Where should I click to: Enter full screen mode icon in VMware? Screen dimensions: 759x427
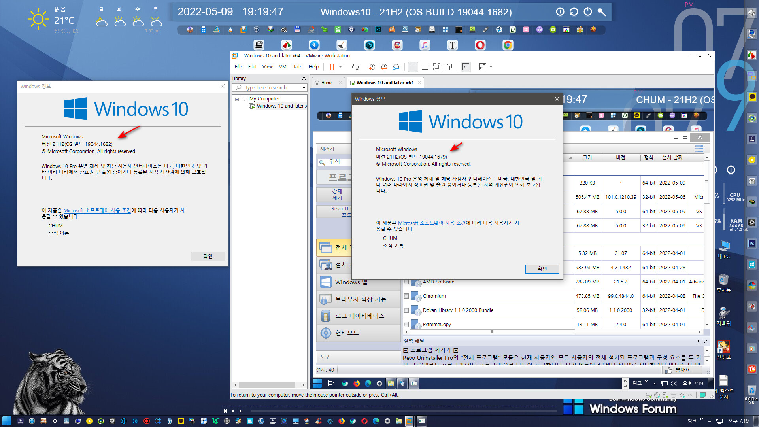[x=437, y=67]
